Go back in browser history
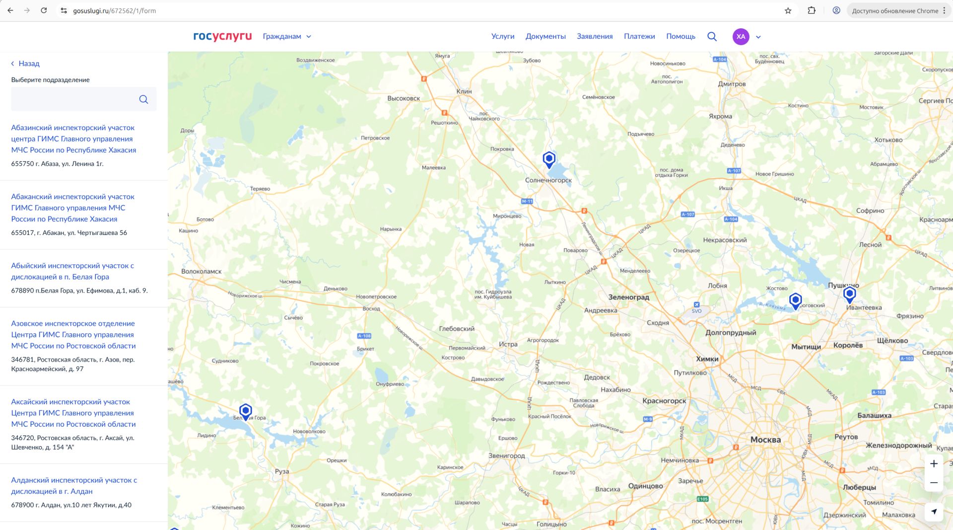 10,10
